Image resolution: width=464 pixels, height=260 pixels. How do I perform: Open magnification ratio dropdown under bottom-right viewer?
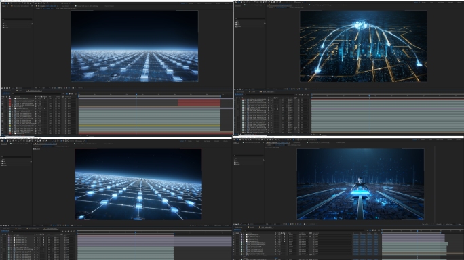(x=267, y=224)
